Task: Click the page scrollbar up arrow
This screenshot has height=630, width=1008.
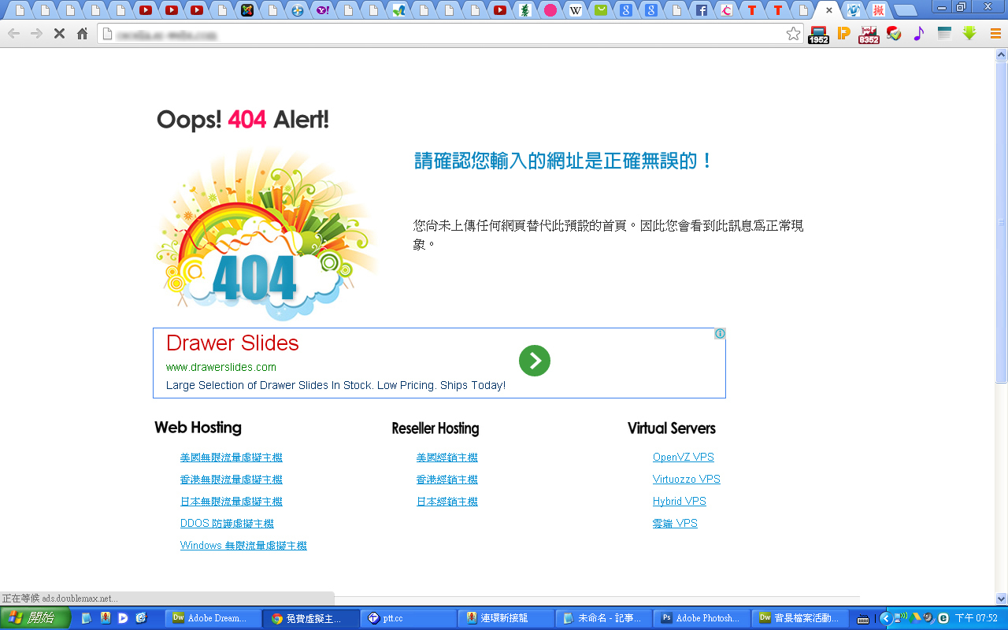Action: pos(1002,54)
